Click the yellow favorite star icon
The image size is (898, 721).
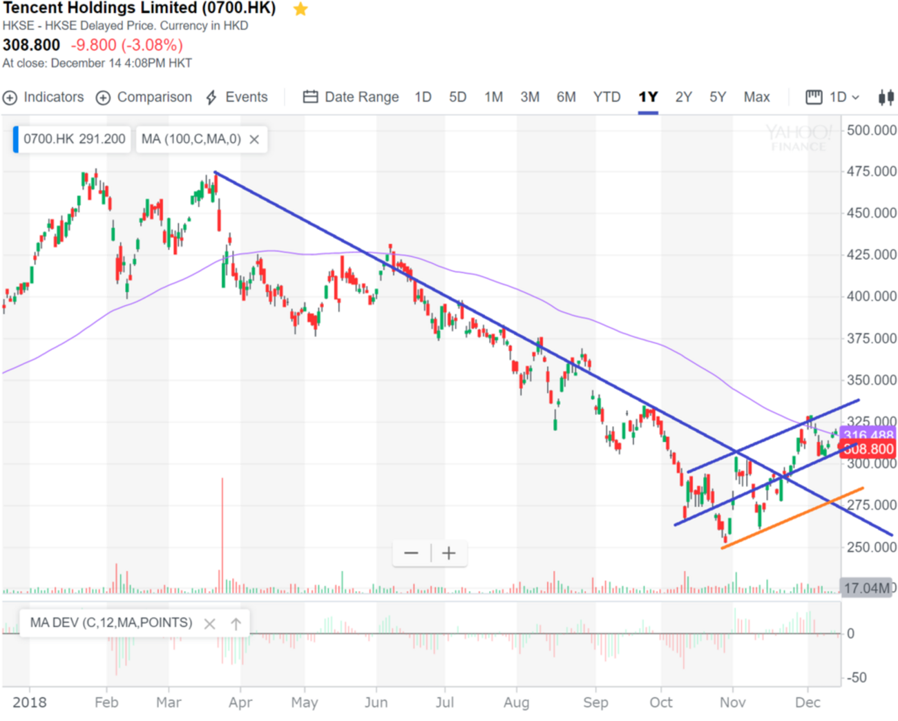[x=300, y=9]
